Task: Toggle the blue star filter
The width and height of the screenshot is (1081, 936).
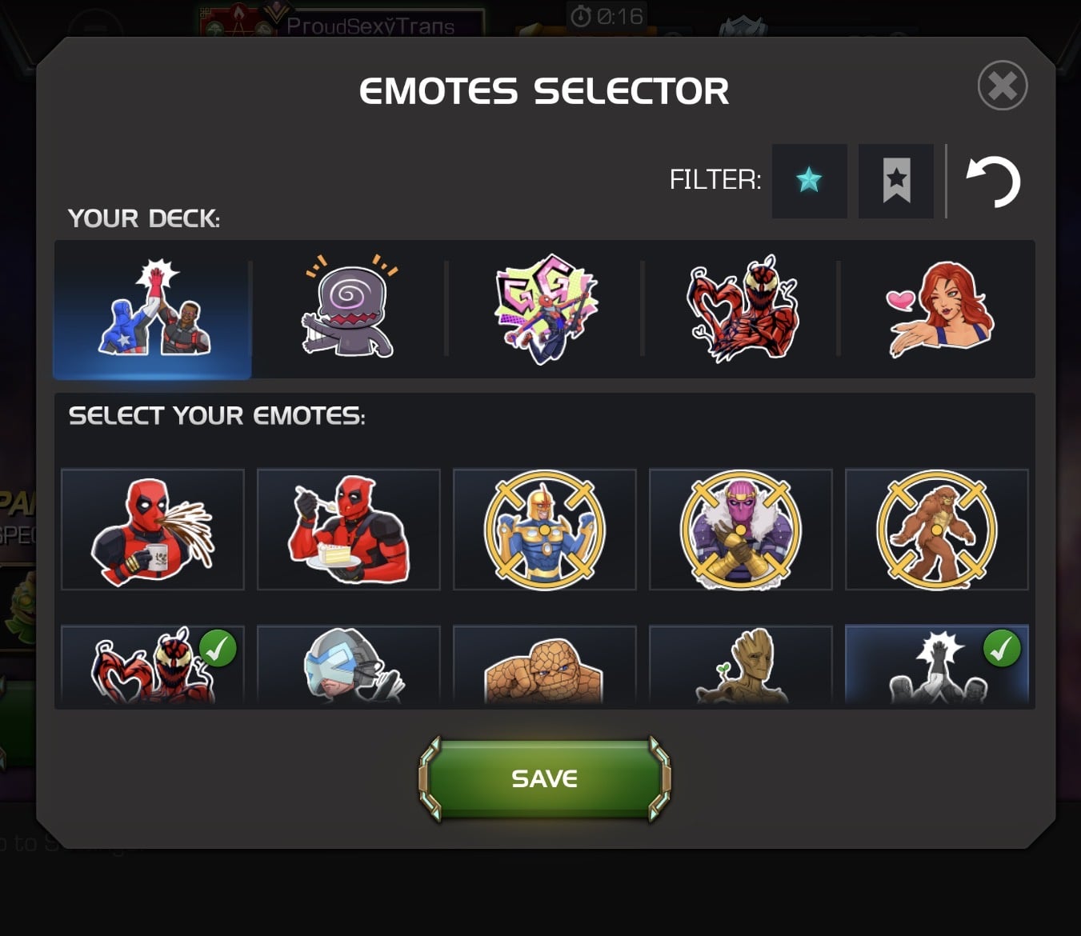Action: pos(809,181)
